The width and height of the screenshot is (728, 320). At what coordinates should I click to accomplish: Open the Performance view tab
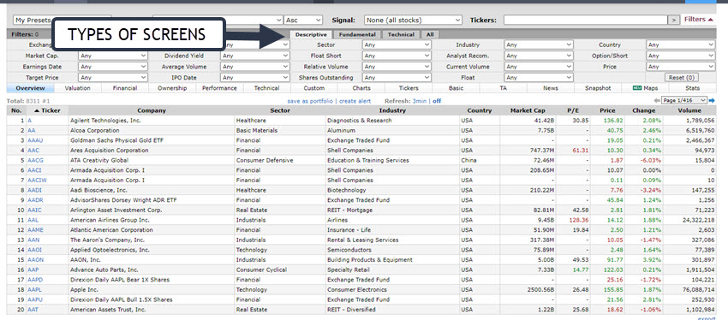pos(219,88)
